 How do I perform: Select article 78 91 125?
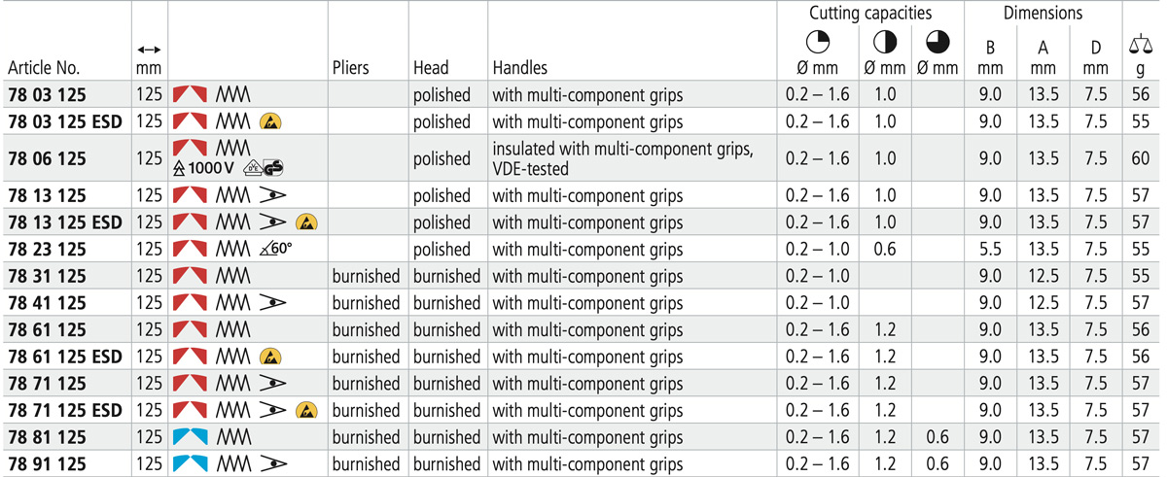pyautogui.click(x=48, y=463)
